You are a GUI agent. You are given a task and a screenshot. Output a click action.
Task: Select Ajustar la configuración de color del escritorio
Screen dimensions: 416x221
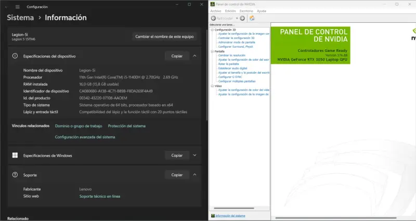tap(243, 60)
